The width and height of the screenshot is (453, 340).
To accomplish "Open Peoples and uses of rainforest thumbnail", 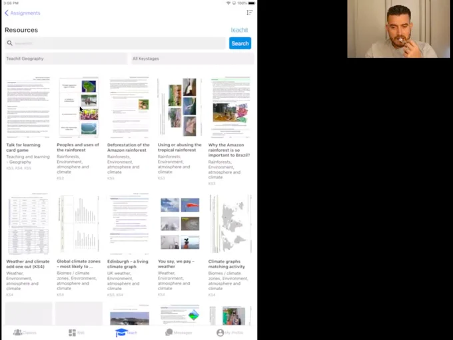I will pyautogui.click(x=79, y=107).
